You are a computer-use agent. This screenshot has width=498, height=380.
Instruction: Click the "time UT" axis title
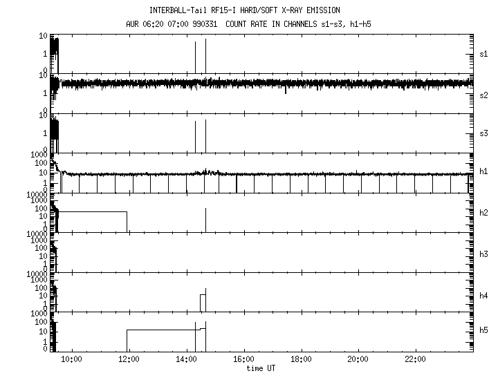pos(261,368)
